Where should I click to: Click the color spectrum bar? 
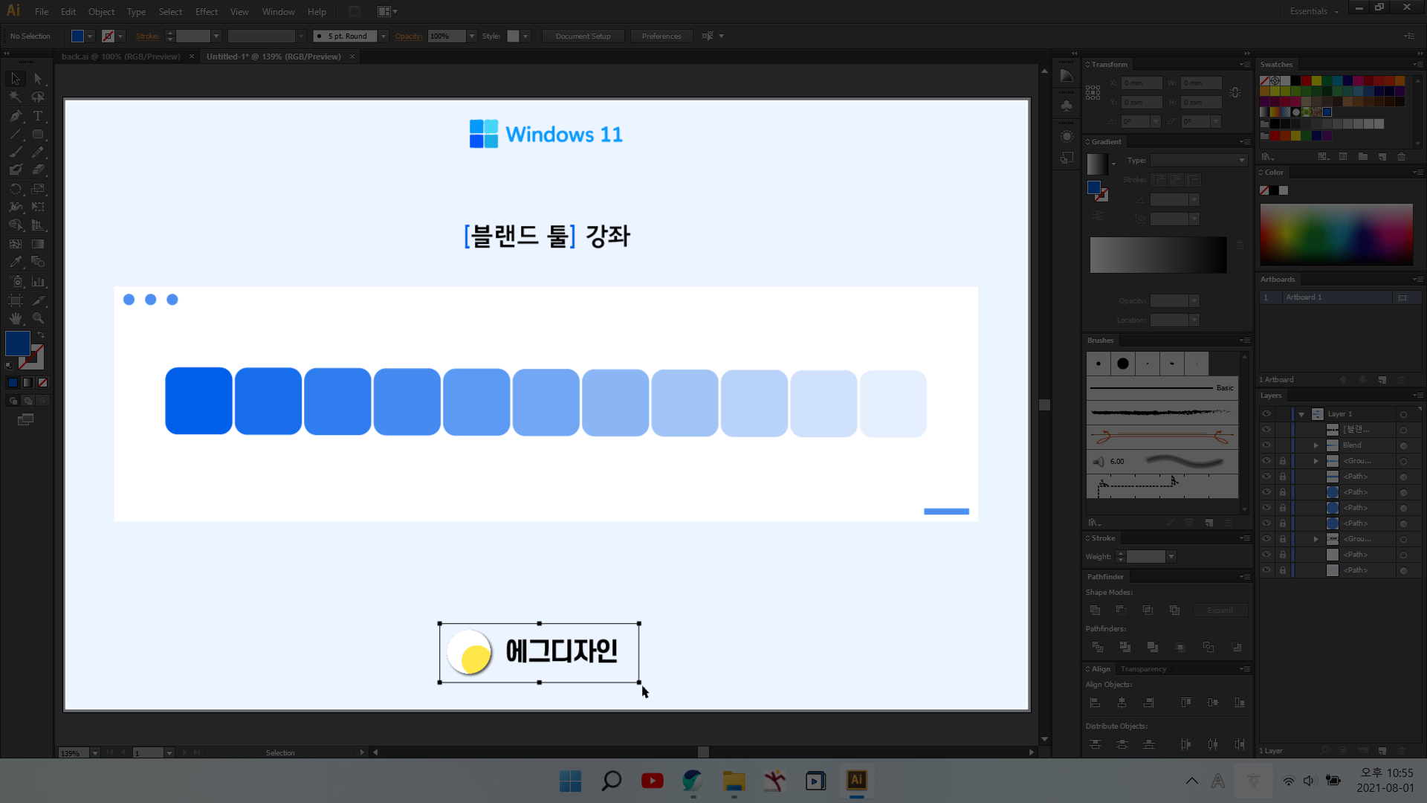[1336, 234]
